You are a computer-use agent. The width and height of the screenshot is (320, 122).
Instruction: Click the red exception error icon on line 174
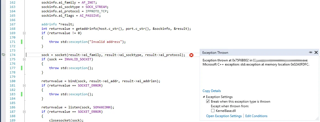click(191, 55)
